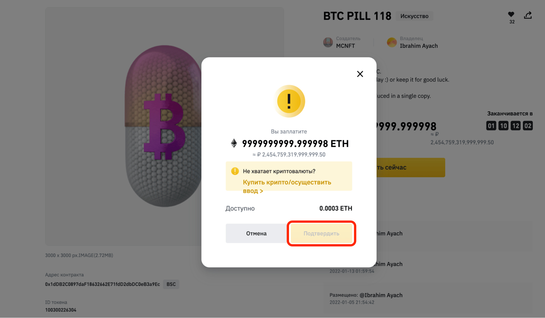Select the BSC network badge
Screen dimensions: 545x318
pos(171,284)
